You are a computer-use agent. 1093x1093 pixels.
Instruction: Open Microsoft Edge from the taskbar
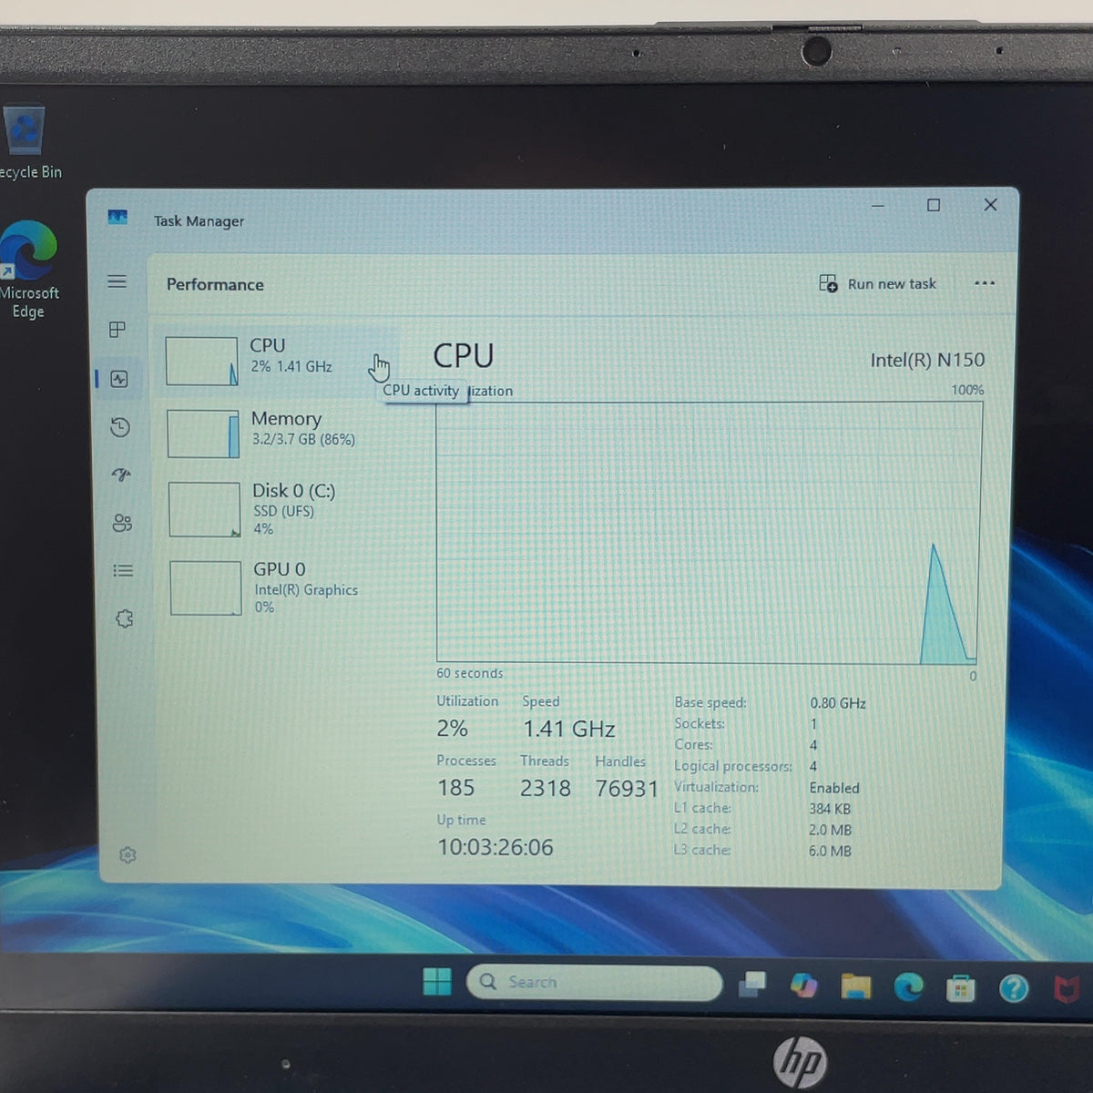tap(908, 986)
